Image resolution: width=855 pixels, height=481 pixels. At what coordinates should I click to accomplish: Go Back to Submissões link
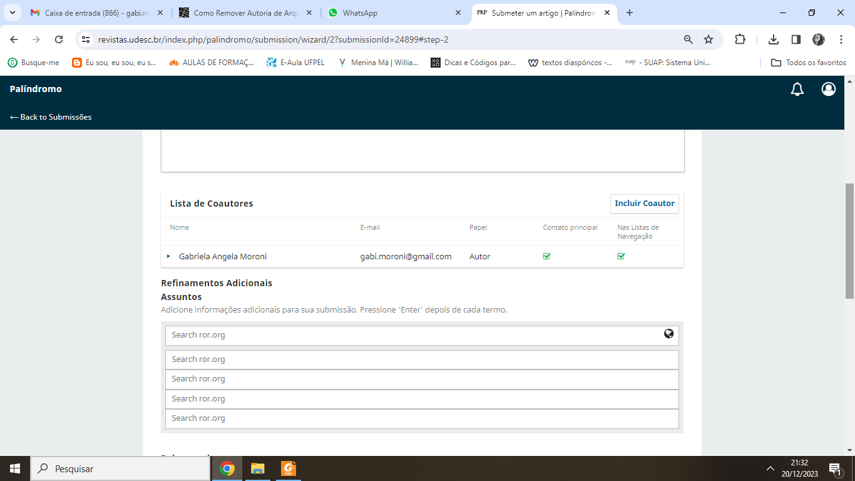(51, 117)
